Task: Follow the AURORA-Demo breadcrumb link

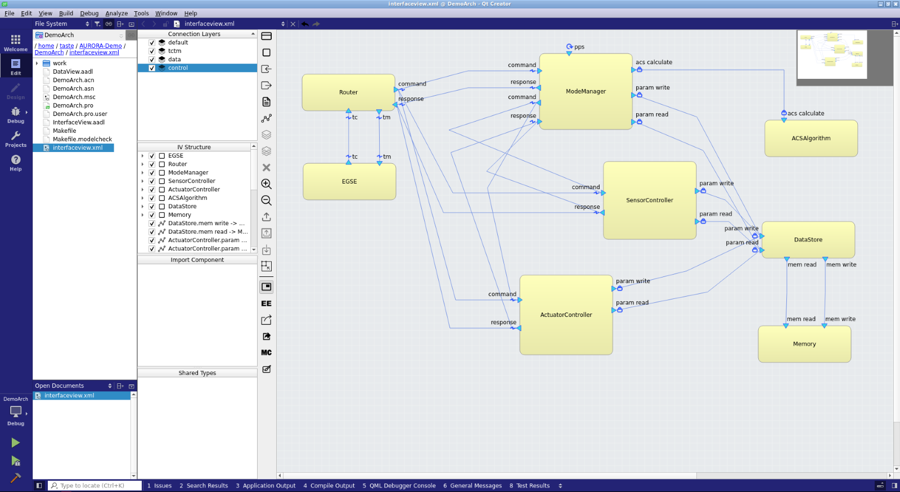Action: 100,46
